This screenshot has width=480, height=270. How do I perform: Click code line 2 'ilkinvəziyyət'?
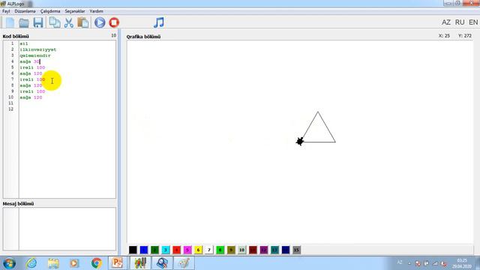click(x=38, y=49)
